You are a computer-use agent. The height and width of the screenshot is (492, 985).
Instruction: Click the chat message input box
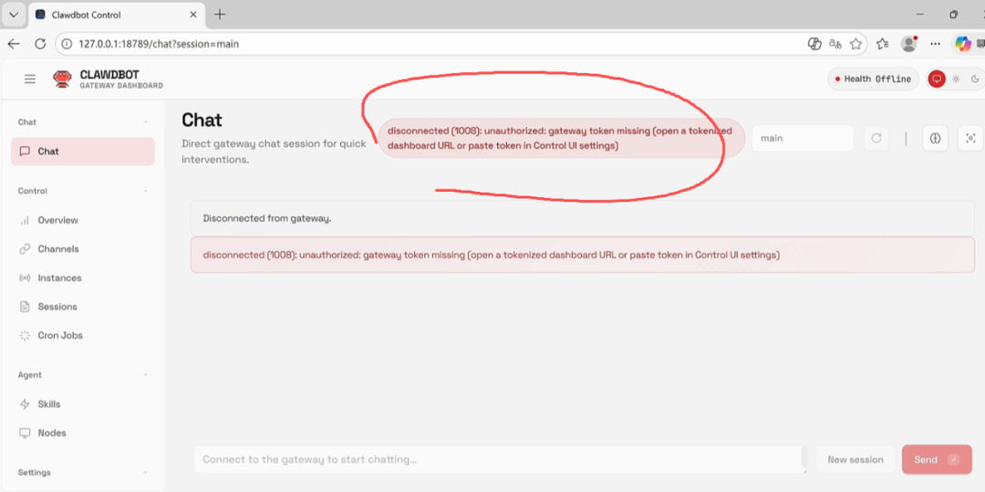[x=500, y=459]
